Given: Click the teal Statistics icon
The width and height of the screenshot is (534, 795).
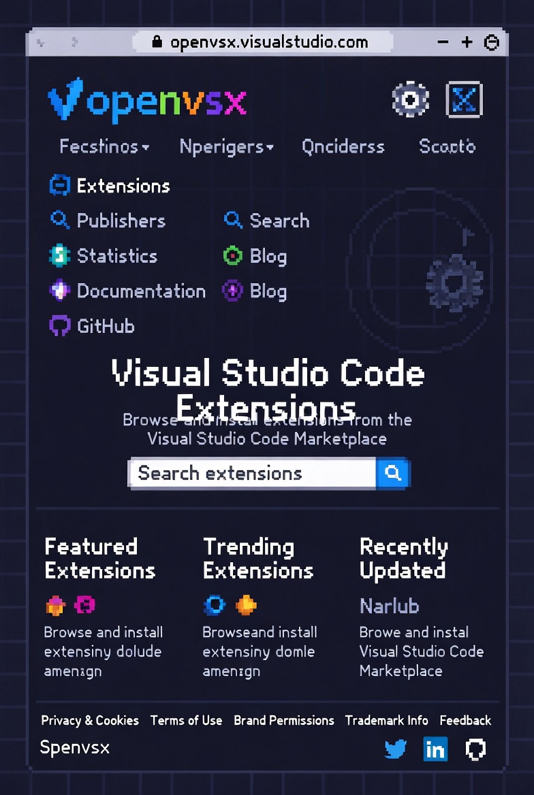Looking at the screenshot, I should (59, 255).
